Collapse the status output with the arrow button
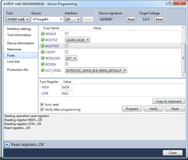The width and height of the screenshot is (188, 160). coord(7,145)
